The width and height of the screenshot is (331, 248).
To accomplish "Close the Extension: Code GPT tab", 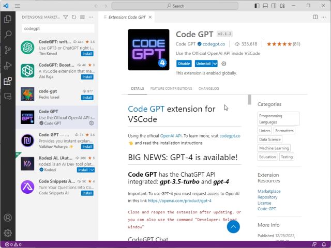I will pyautogui.click(x=150, y=17).
